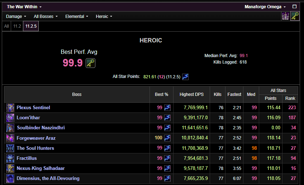This screenshot has width=304, height=185.
Task: Click 117.18 points in Fractillus row
Action: pos(274,158)
